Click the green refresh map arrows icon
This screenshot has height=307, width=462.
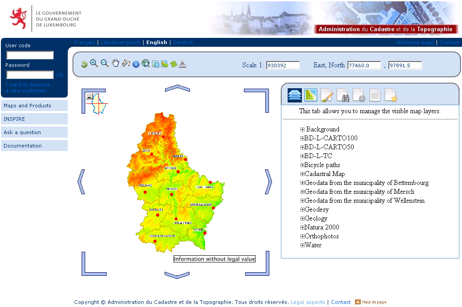pos(173,64)
